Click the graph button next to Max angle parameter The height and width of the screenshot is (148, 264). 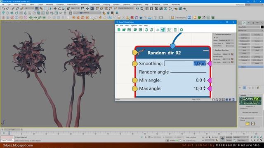[232, 62]
